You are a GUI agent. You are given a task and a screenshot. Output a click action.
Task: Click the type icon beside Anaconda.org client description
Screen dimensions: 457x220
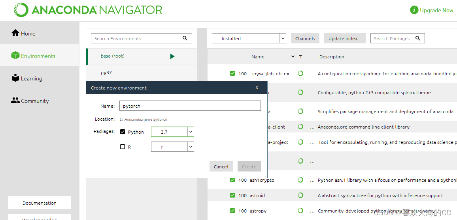pyautogui.click(x=300, y=127)
